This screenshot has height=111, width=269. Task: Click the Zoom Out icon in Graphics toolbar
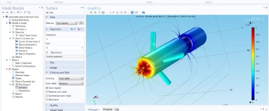pyautogui.click(x=95, y=13)
